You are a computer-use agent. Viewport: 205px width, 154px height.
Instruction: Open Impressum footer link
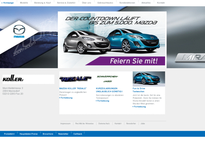(x=65, y=123)
